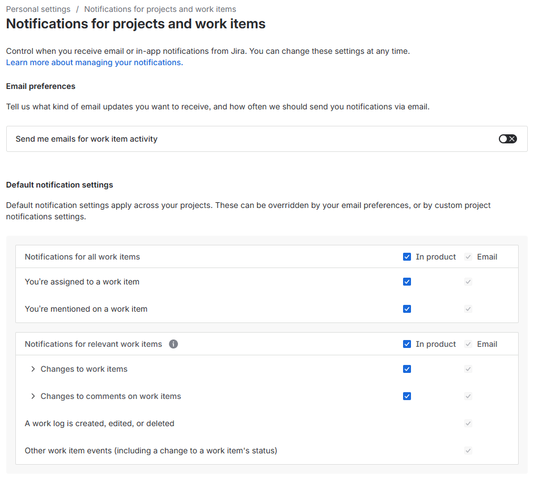Expand Changes to comments on work items chevron

[33, 396]
